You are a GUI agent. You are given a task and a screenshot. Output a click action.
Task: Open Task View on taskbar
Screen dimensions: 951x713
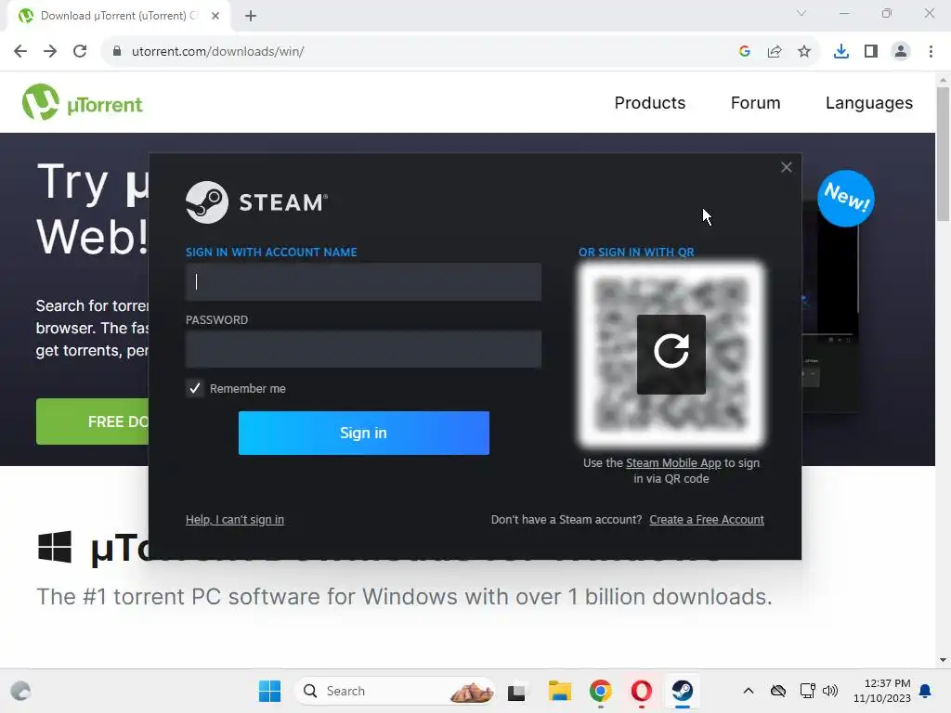click(x=516, y=691)
